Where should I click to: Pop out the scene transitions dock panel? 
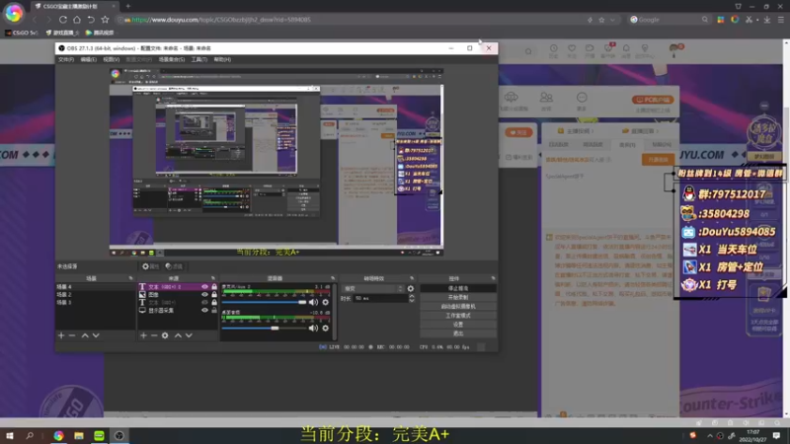click(412, 278)
